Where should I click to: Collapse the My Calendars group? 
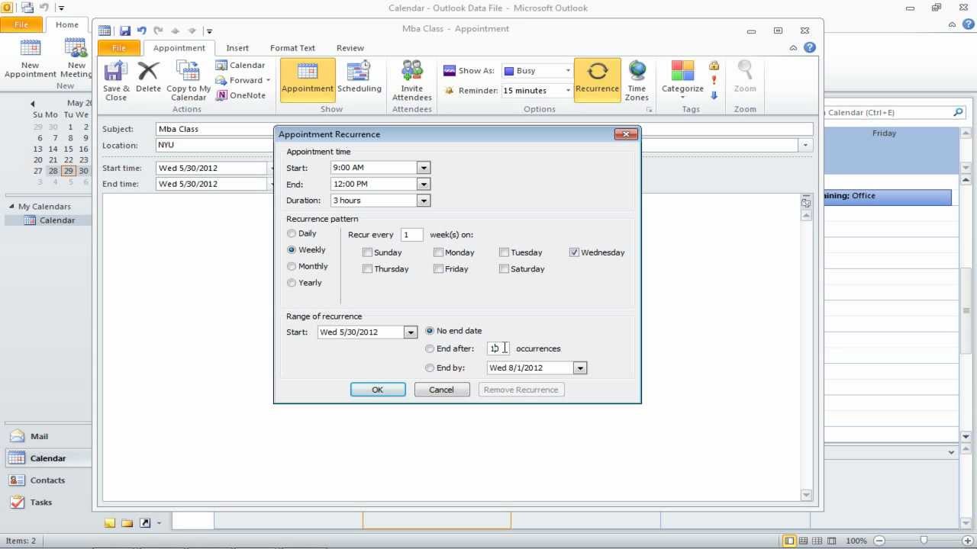pyautogui.click(x=11, y=207)
